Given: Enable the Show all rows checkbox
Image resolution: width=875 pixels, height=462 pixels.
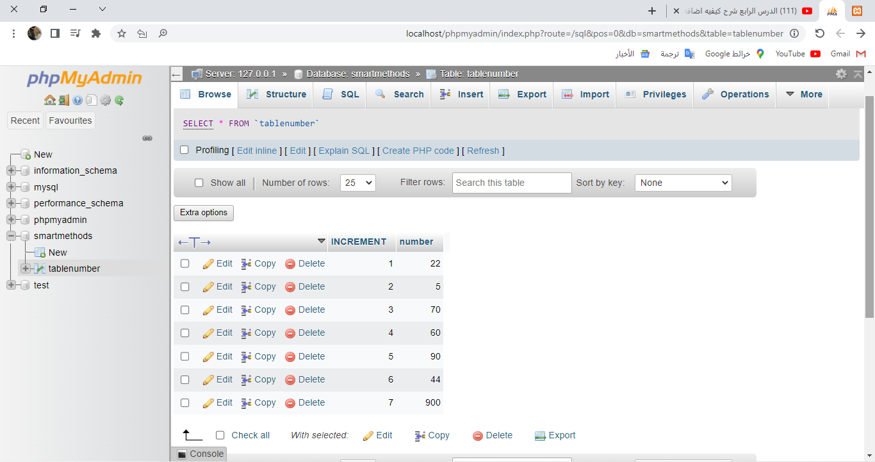Looking at the screenshot, I should (x=199, y=183).
